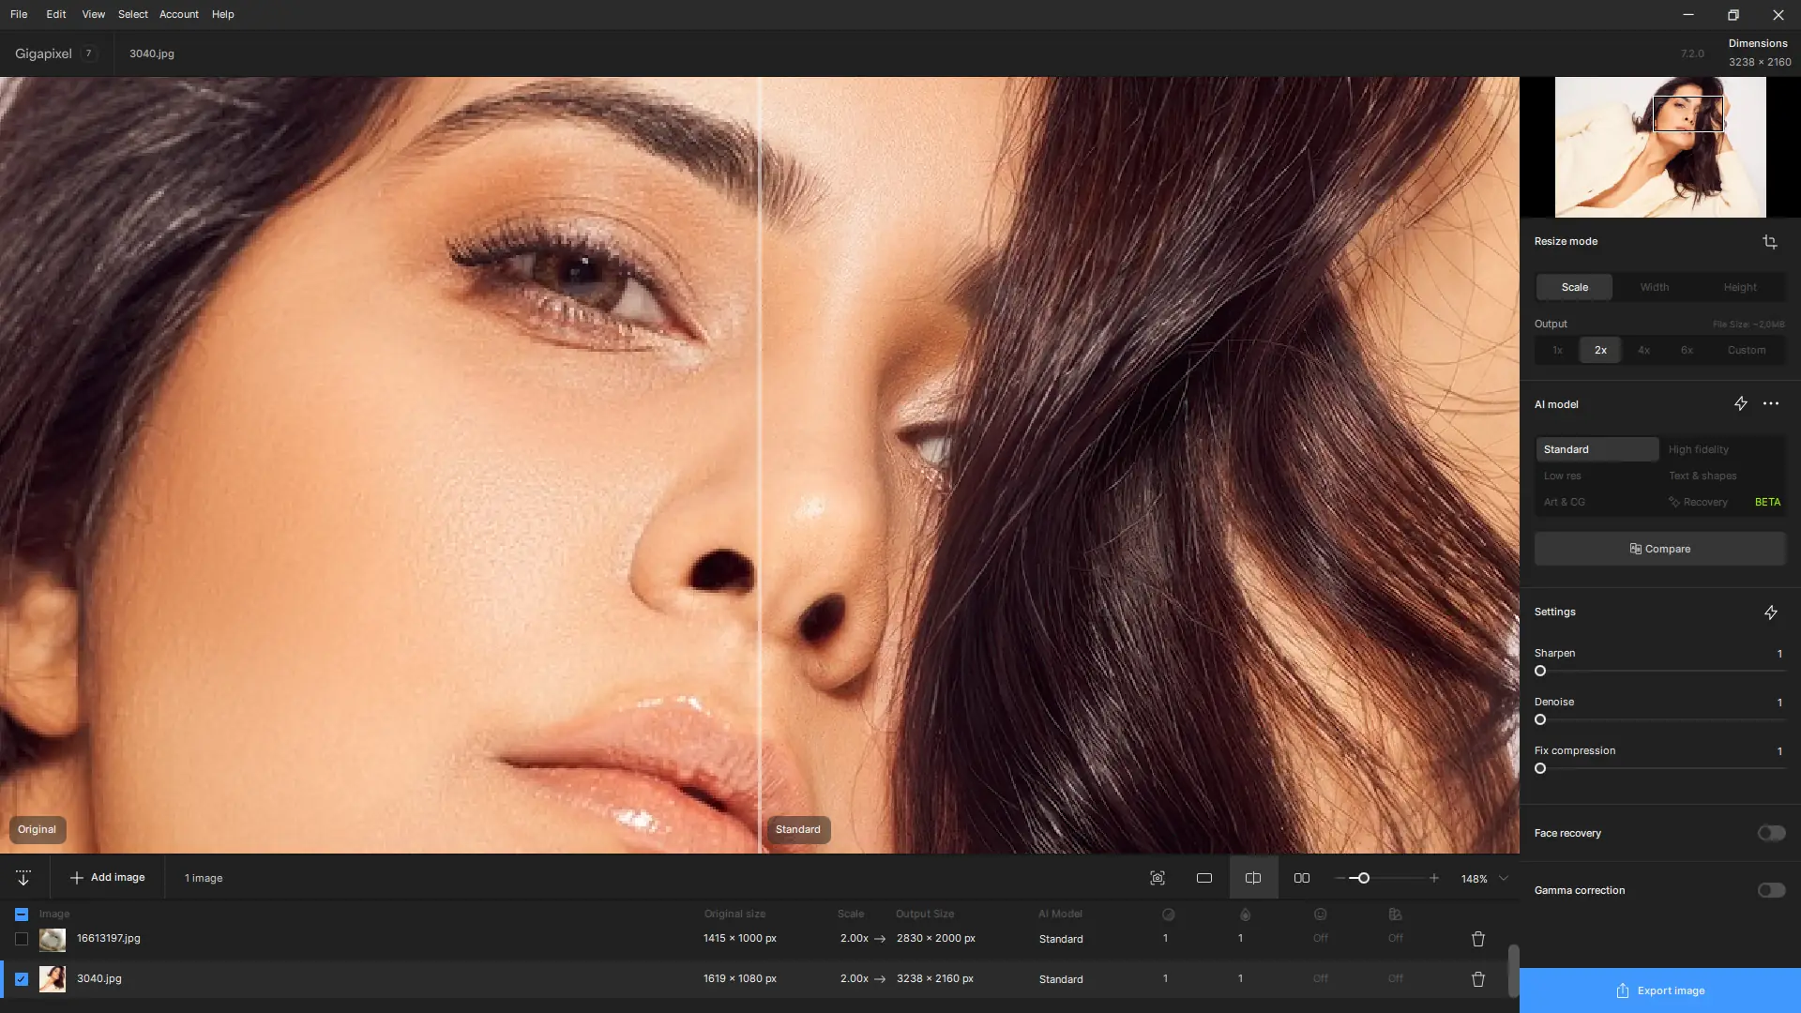1801x1013 pixels.
Task: Click the Settings auto lightning icon
Action: (1770, 612)
